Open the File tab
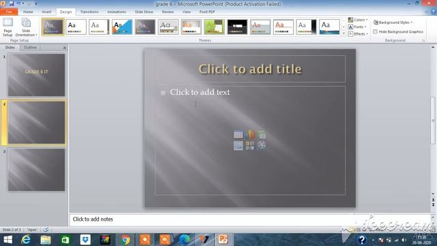This screenshot has width=437, height=246. [x=9, y=12]
